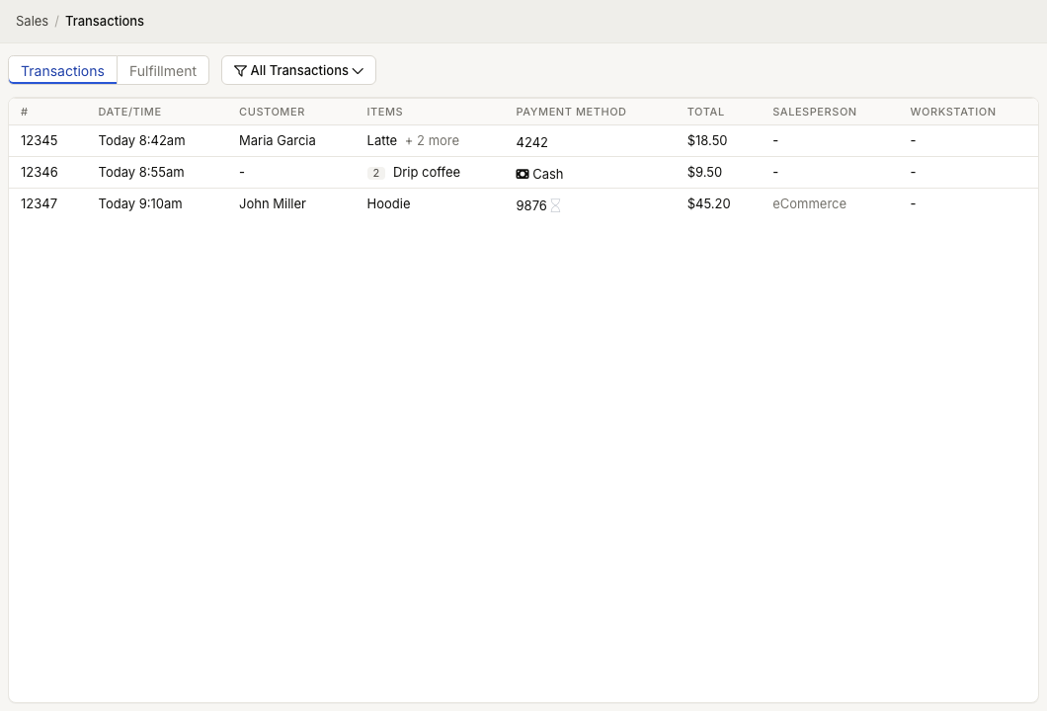Select the Transactions tab

click(63, 71)
